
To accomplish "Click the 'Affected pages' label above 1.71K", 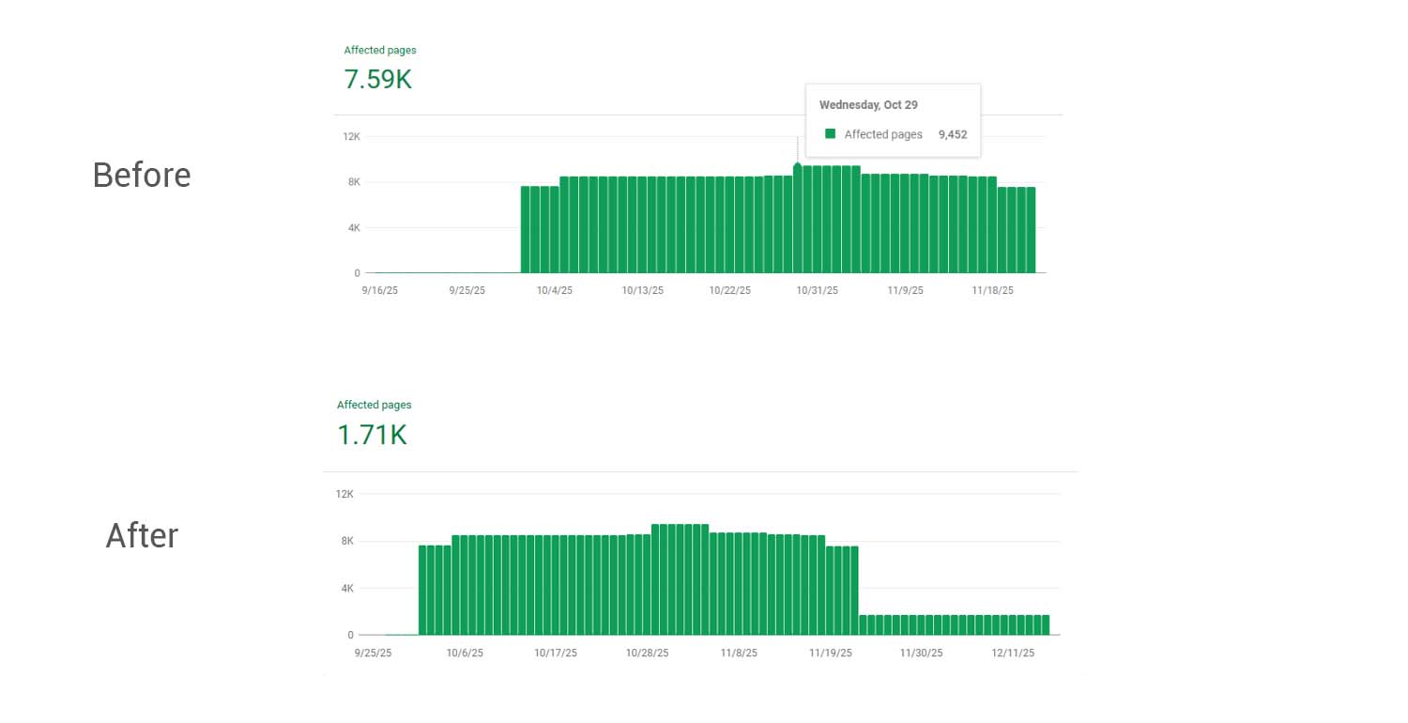I will pyautogui.click(x=374, y=406).
